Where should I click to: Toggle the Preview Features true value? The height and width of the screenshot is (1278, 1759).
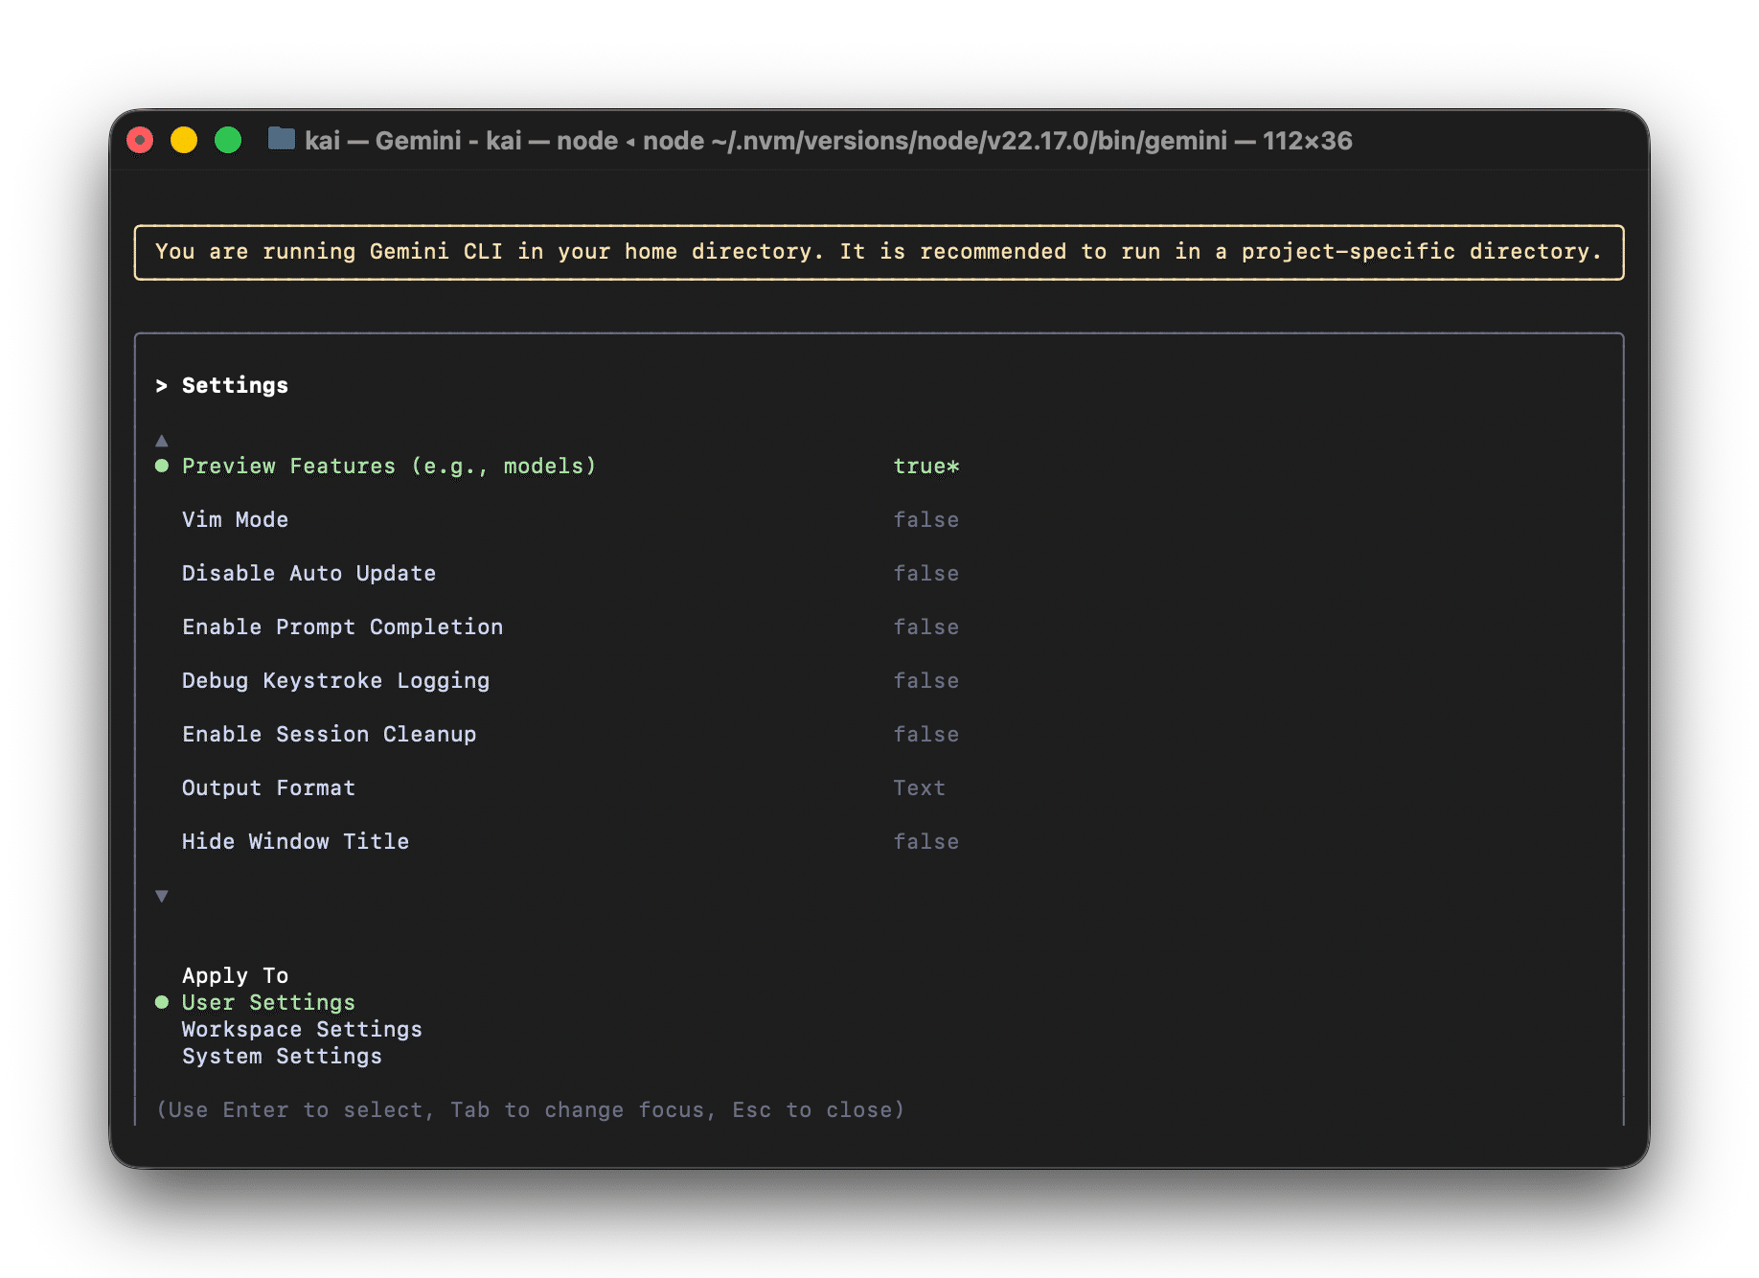click(x=925, y=467)
